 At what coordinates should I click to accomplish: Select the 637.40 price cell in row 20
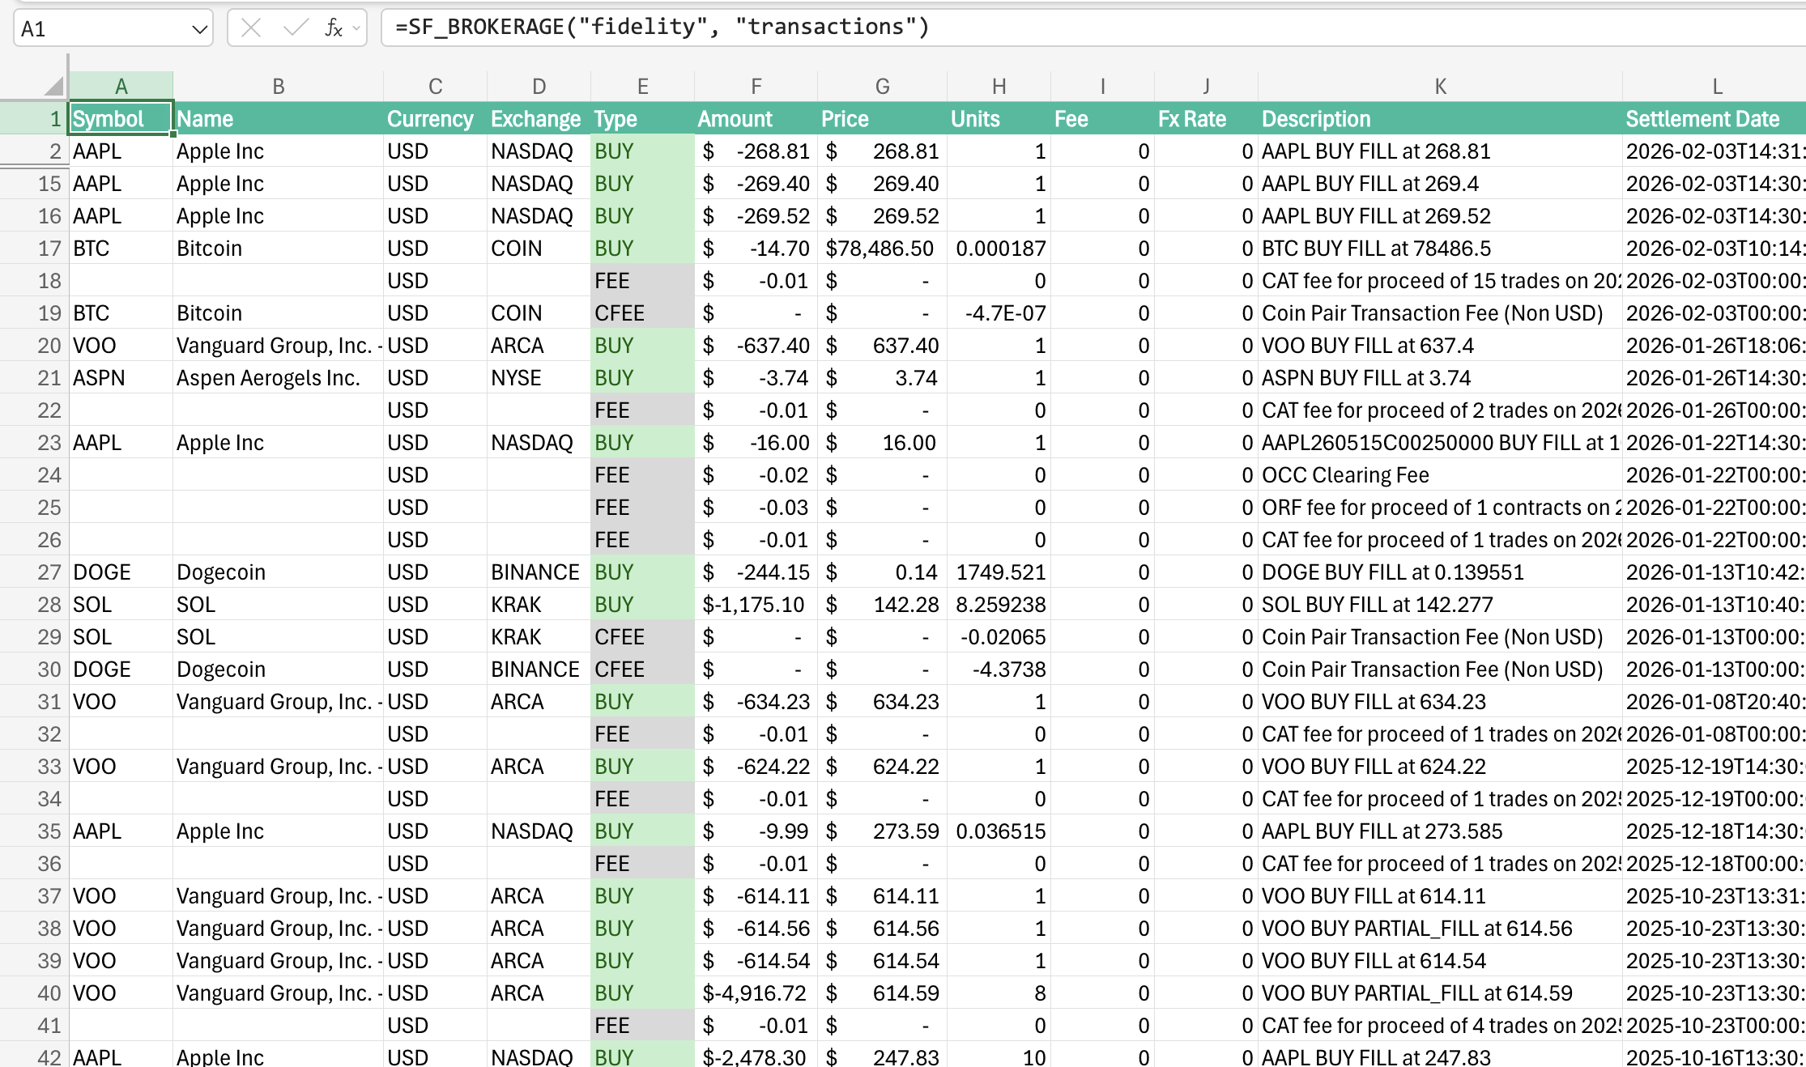882,345
